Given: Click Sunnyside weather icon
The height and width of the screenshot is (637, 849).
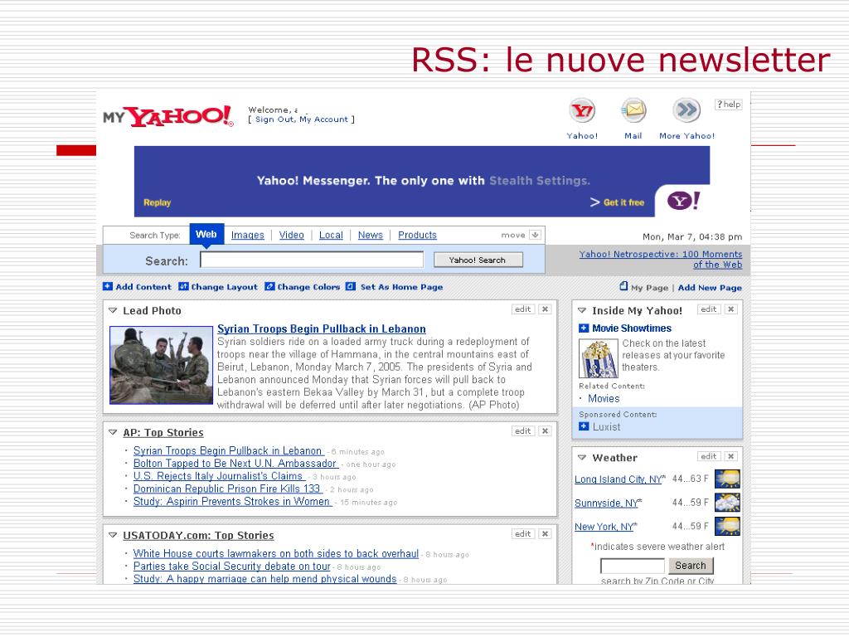Looking at the screenshot, I should (x=727, y=503).
